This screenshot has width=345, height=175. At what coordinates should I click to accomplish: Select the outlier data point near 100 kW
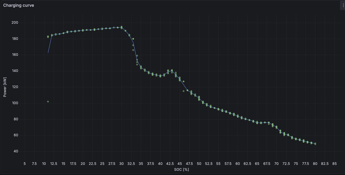(x=48, y=101)
